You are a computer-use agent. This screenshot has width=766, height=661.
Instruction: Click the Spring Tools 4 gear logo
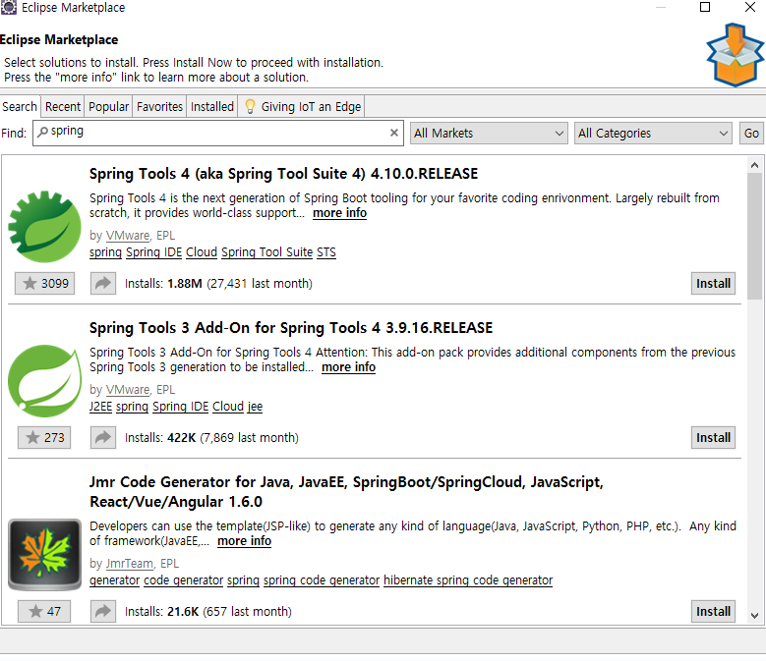coord(44,226)
